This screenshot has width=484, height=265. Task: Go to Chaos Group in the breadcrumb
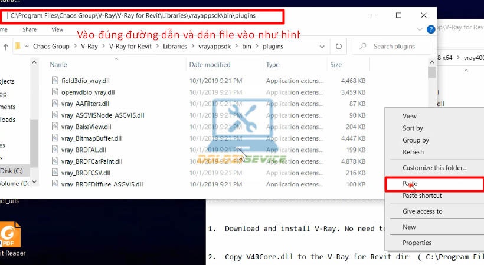51,47
